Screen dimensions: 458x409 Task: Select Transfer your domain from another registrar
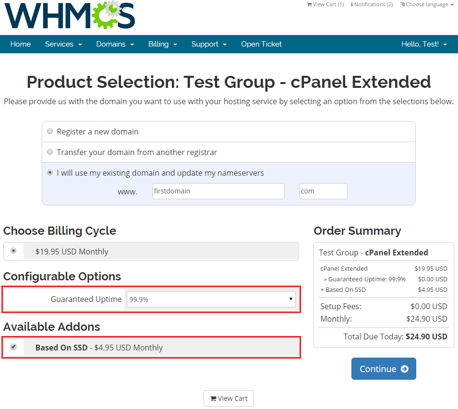[x=50, y=152]
